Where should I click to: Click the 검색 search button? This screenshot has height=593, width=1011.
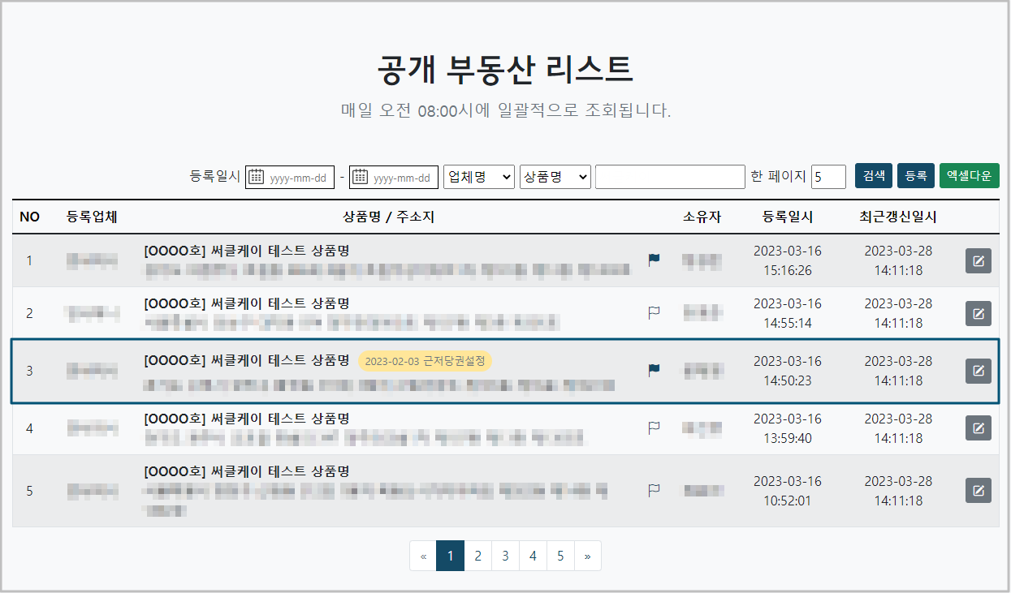(x=873, y=176)
